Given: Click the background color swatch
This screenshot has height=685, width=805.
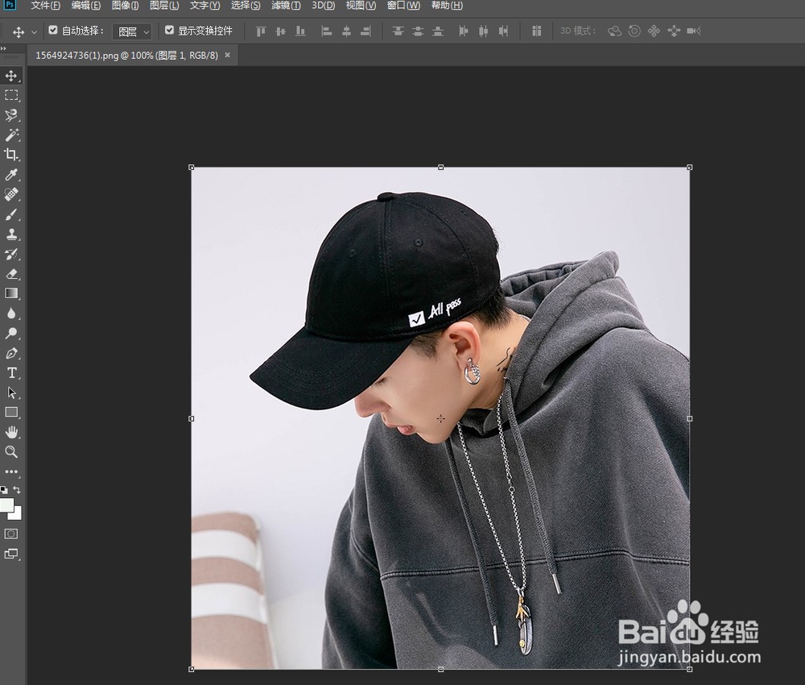Looking at the screenshot, I should pyautogui.click(x=18, y=516).
